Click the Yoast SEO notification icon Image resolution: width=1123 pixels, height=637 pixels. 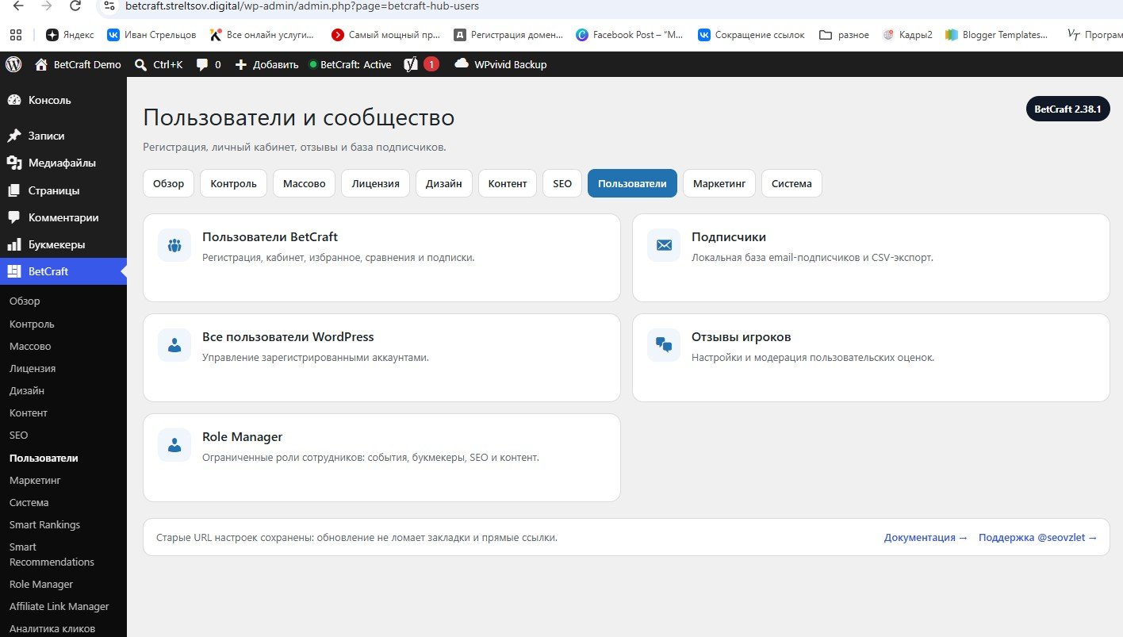click(411, 64)
